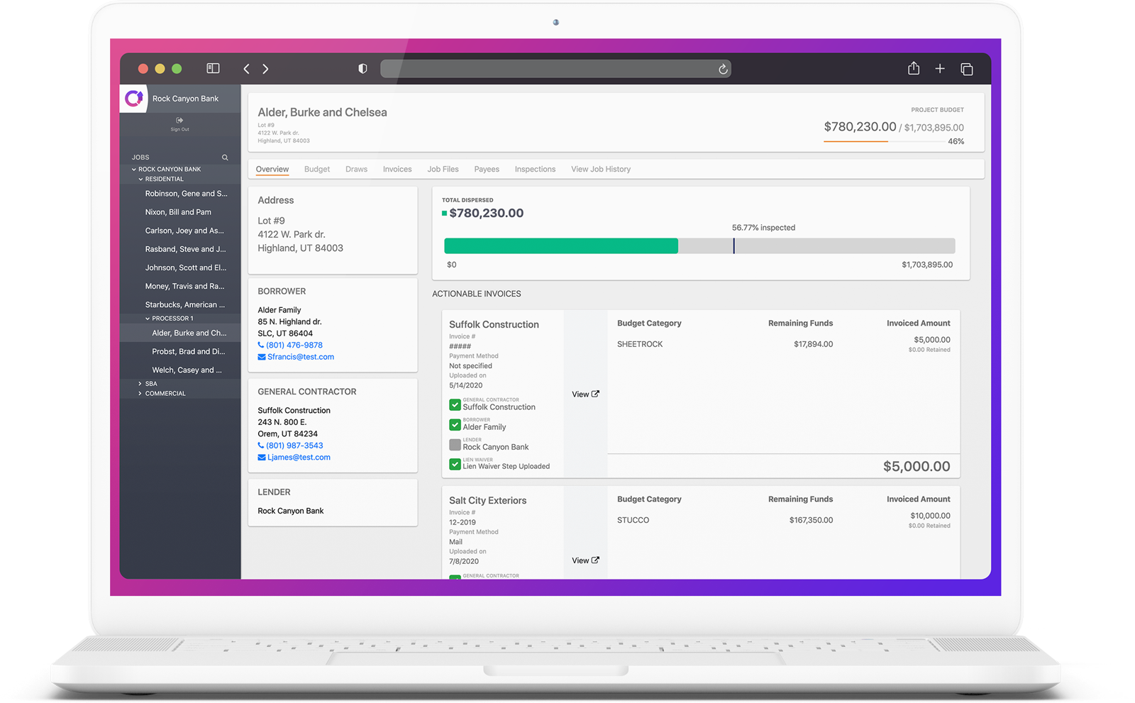This screenshot has height=703, width=1135.
Task: Expand the COMMERCIAL section
Action: [x=140, y=394]
